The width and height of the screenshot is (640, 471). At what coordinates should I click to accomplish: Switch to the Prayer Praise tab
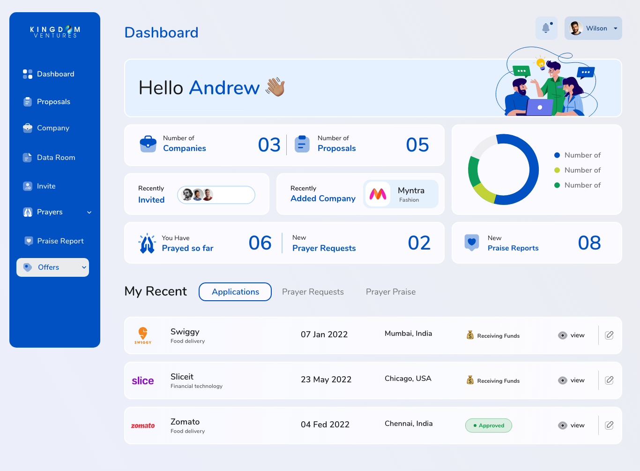391,292
